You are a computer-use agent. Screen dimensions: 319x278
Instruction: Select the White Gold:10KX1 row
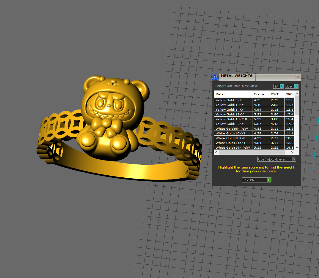click(254, 133)
